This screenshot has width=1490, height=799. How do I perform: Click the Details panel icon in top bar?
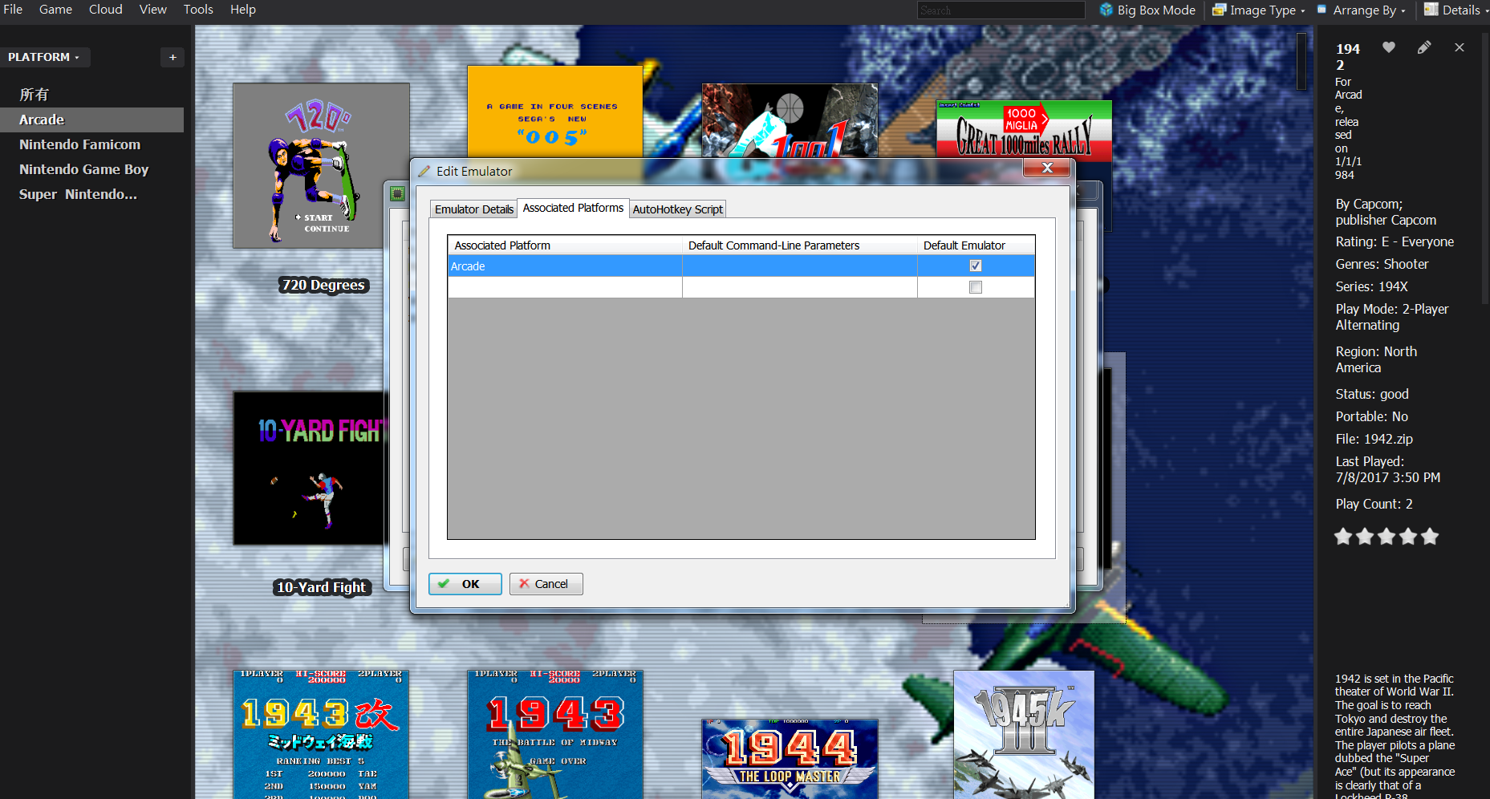[1431, 10]
